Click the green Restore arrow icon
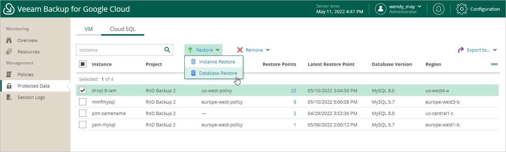506x152 pixels. click(190, 50)
